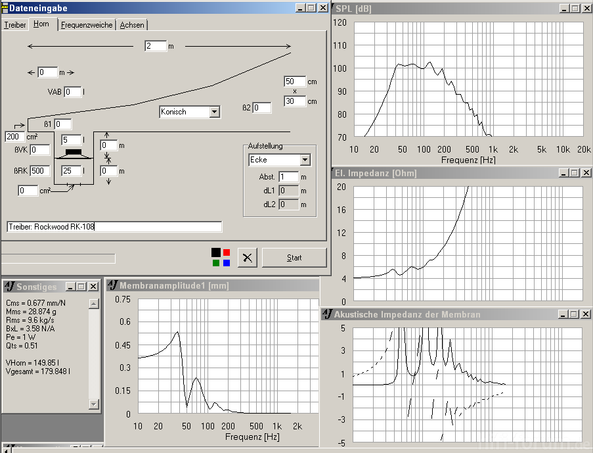593x453 pixels.
Task: Click the throat area field showing 200 cm²
Action: click(14, 136)
